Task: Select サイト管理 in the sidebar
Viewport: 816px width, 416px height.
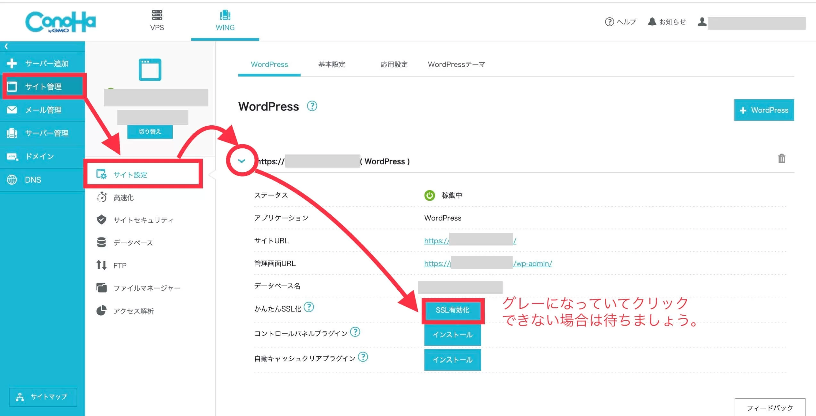Action: click(42, 87)
